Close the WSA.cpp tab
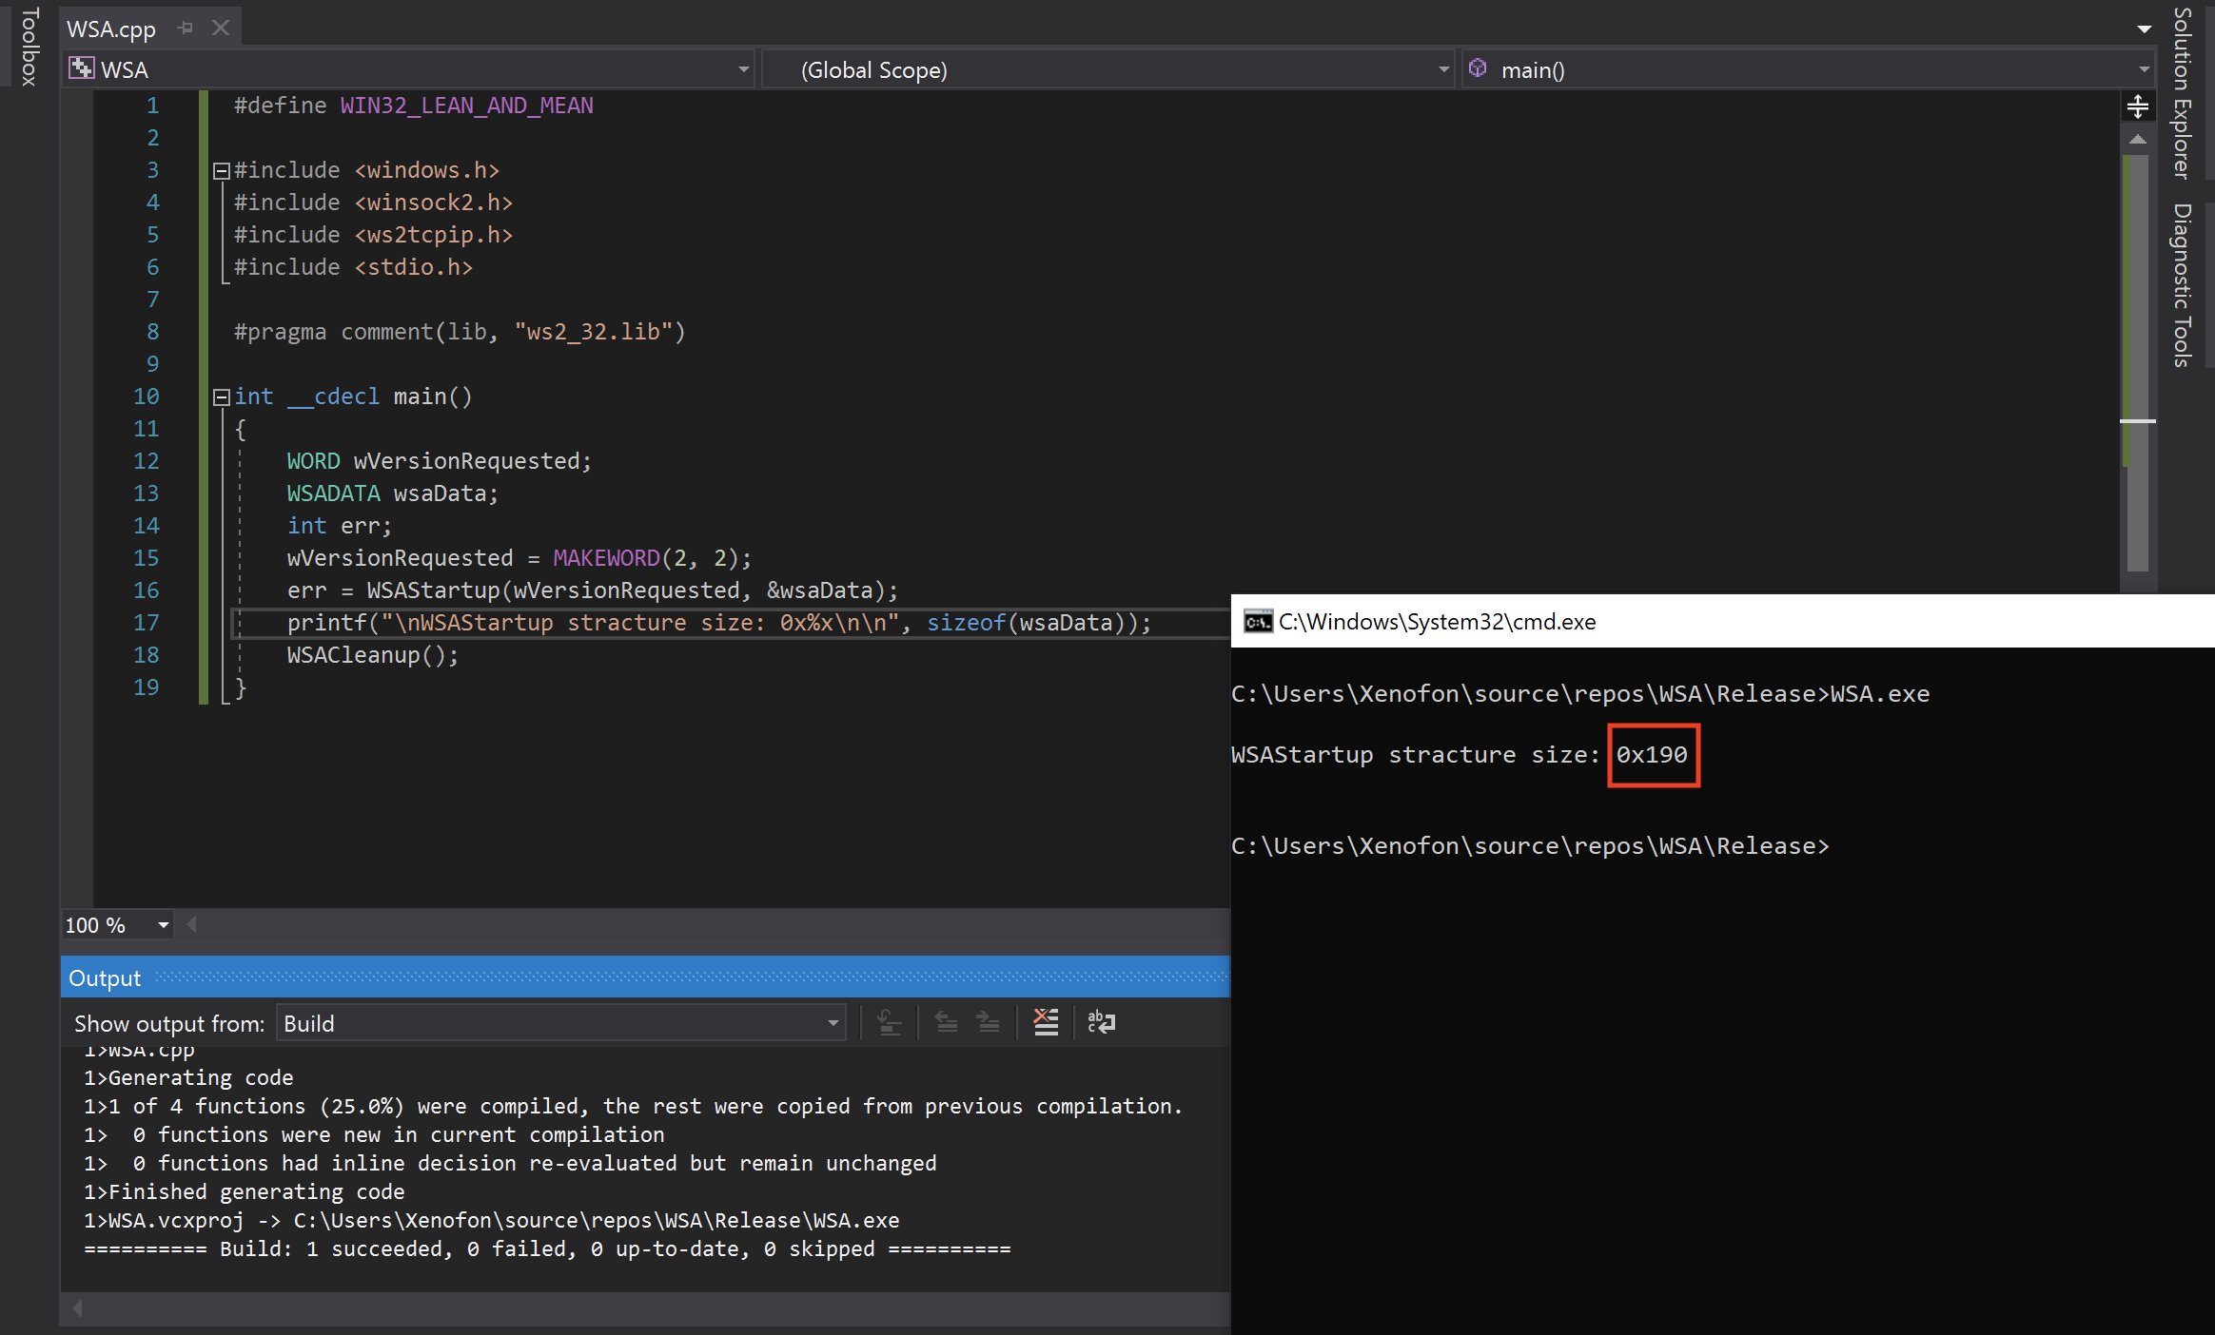The image size is (2215, 1335). [220, 28]
